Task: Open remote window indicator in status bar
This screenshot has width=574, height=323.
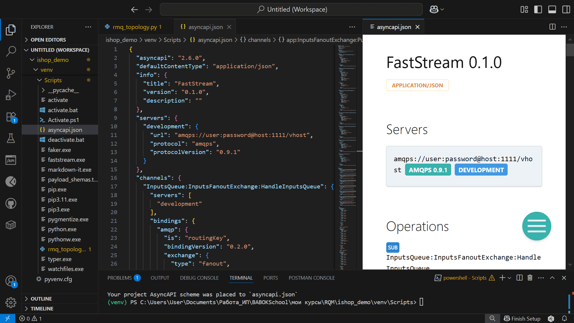Action: tap(7, 319)
